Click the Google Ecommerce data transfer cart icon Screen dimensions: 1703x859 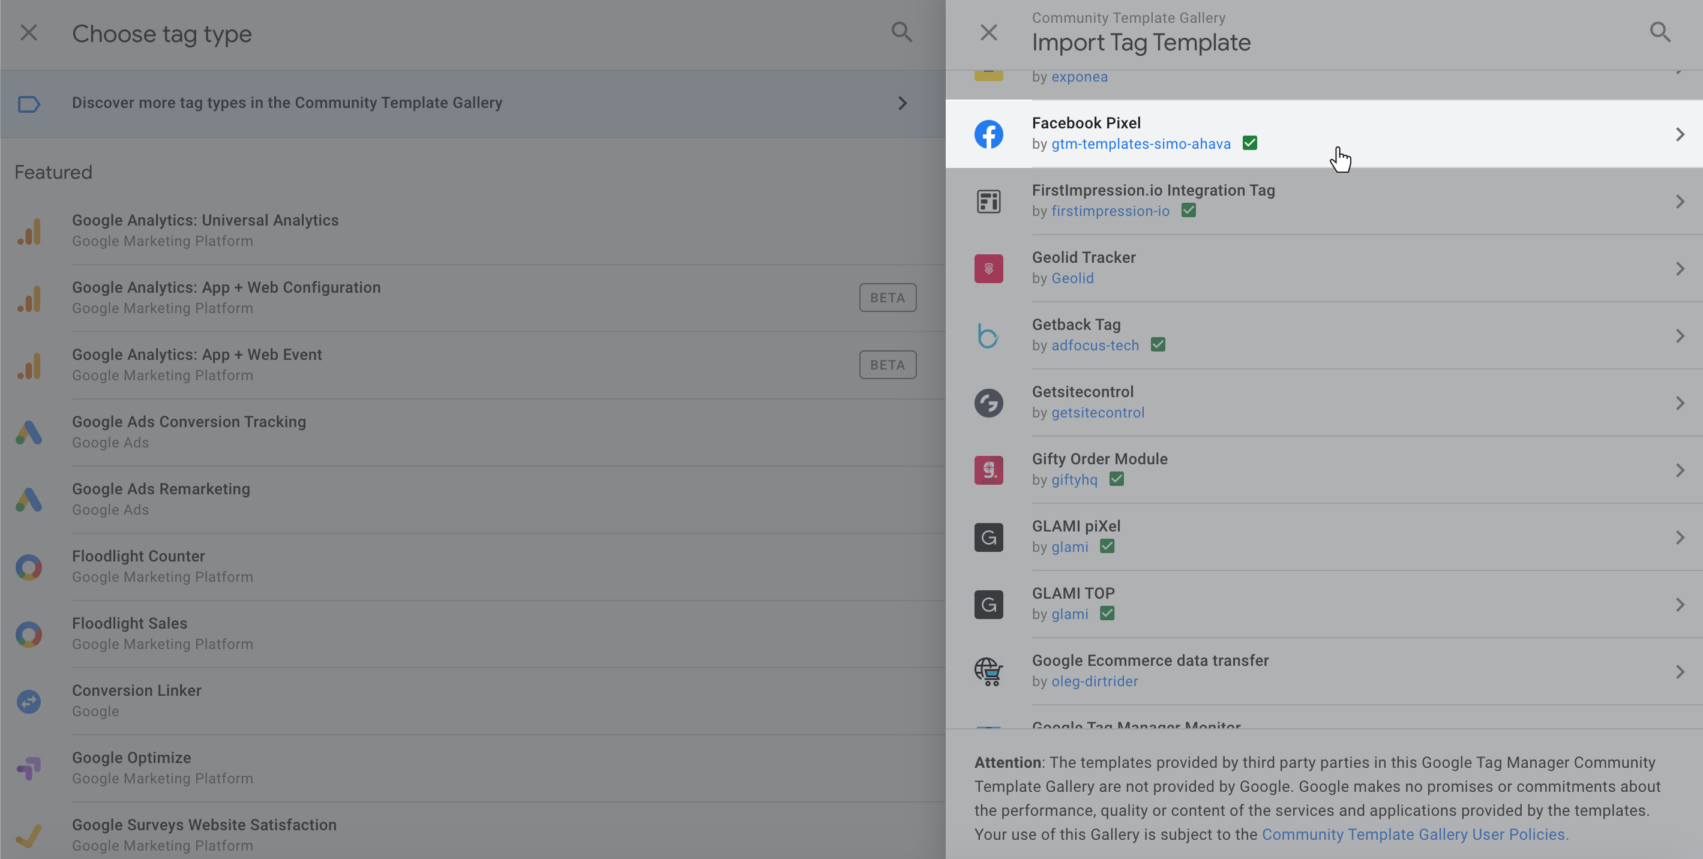(x=988, y=672)
